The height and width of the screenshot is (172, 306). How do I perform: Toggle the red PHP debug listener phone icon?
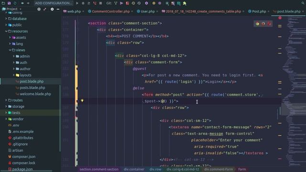(95, 3)
